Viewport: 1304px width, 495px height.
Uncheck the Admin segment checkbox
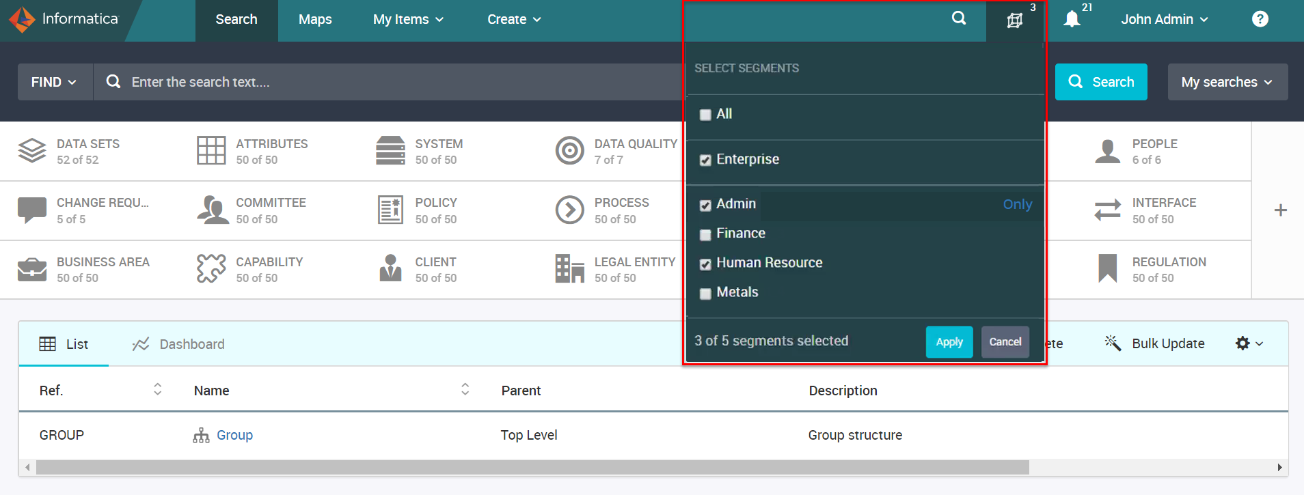(x=705, y=206)
